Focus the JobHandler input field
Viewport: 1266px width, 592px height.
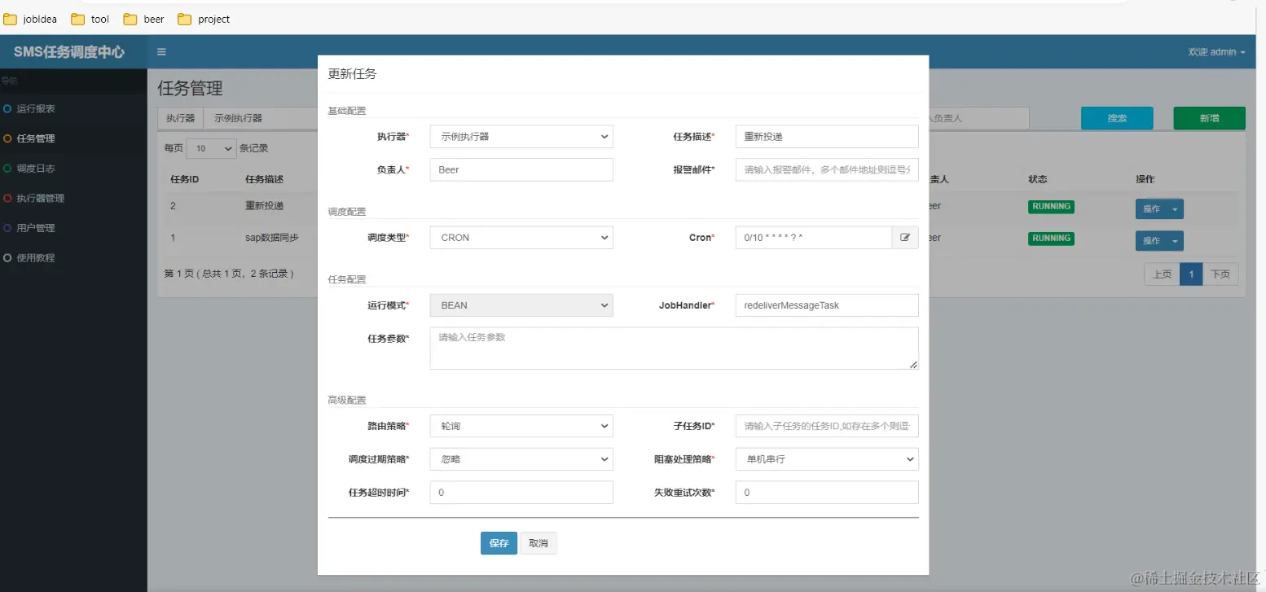point(827,305)
